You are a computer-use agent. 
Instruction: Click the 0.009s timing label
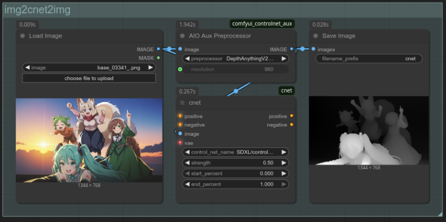click(27, 25)
